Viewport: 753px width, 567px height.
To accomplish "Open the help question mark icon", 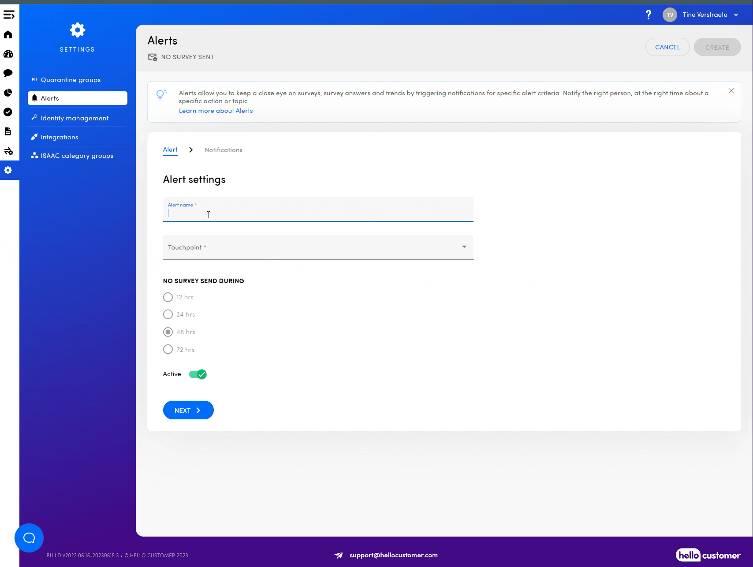I will (648, 15).
